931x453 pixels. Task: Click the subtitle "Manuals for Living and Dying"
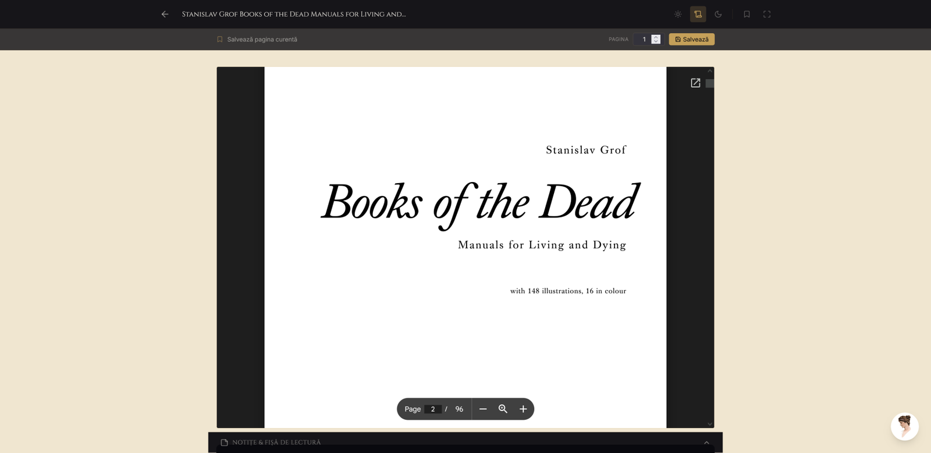coord(542,245)
